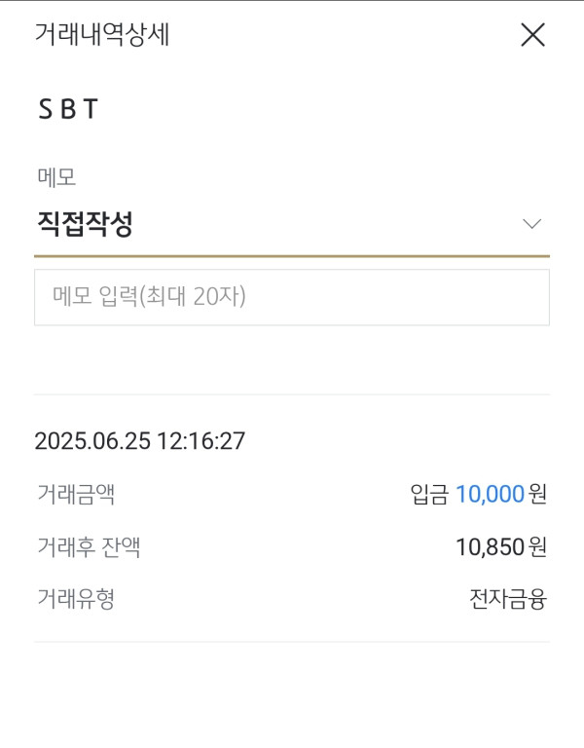Expand the memo dropdown chevron arrow
This screenshot has width=584, height=748.
click(x=531, y=224)
